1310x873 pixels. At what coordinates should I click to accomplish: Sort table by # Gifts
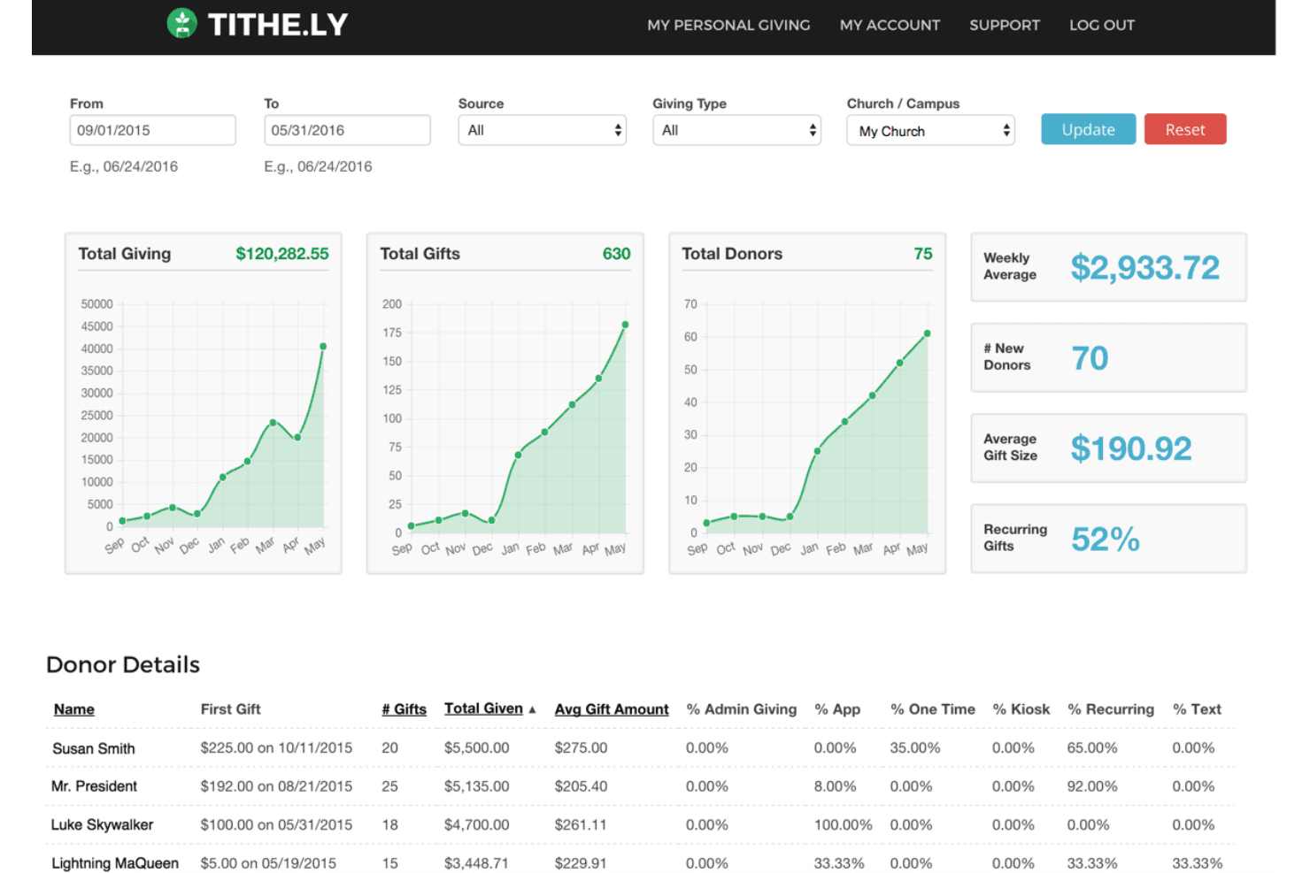[405, 709]
